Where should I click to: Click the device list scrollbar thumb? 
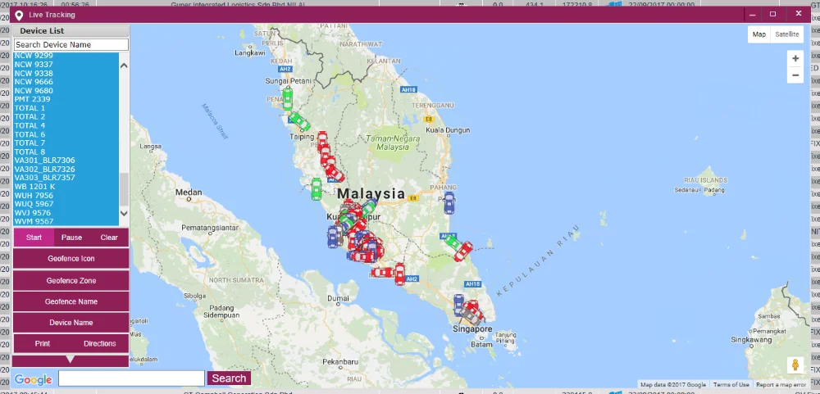coord(124,189)
